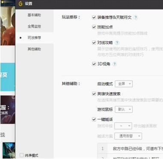Open the 全局监控 settings tab
Screen dimensions: 163x159
(34, 26)
